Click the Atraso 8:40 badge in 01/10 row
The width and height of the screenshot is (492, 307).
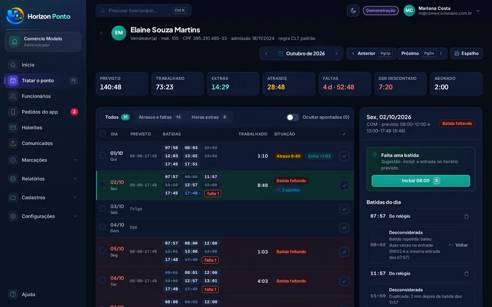click(x=288, y=156)
